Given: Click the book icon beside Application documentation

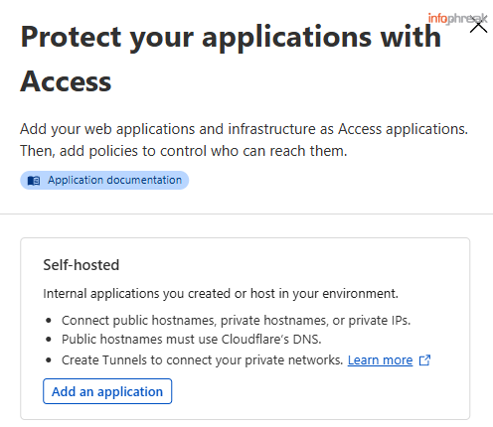Looking at the screenshot, I should click(34, 181).
